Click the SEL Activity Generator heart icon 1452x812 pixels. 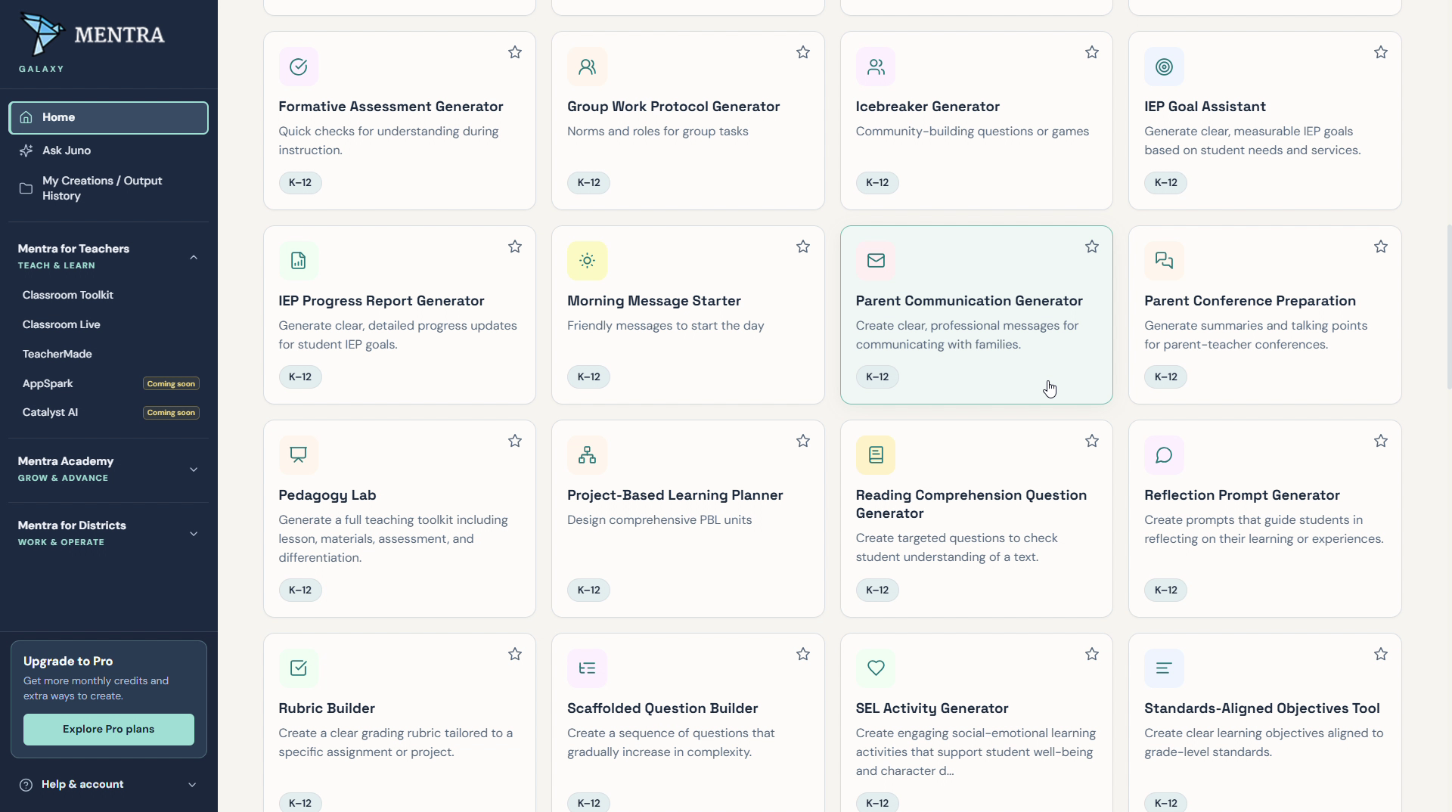876,668
